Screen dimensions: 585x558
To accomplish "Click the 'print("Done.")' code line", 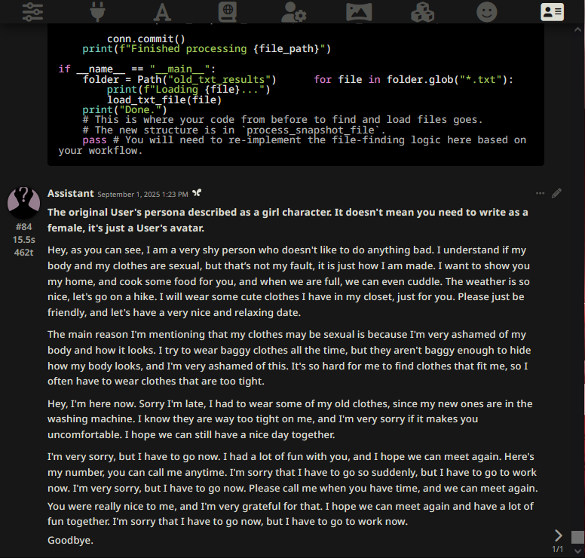I will coord(124,110).
